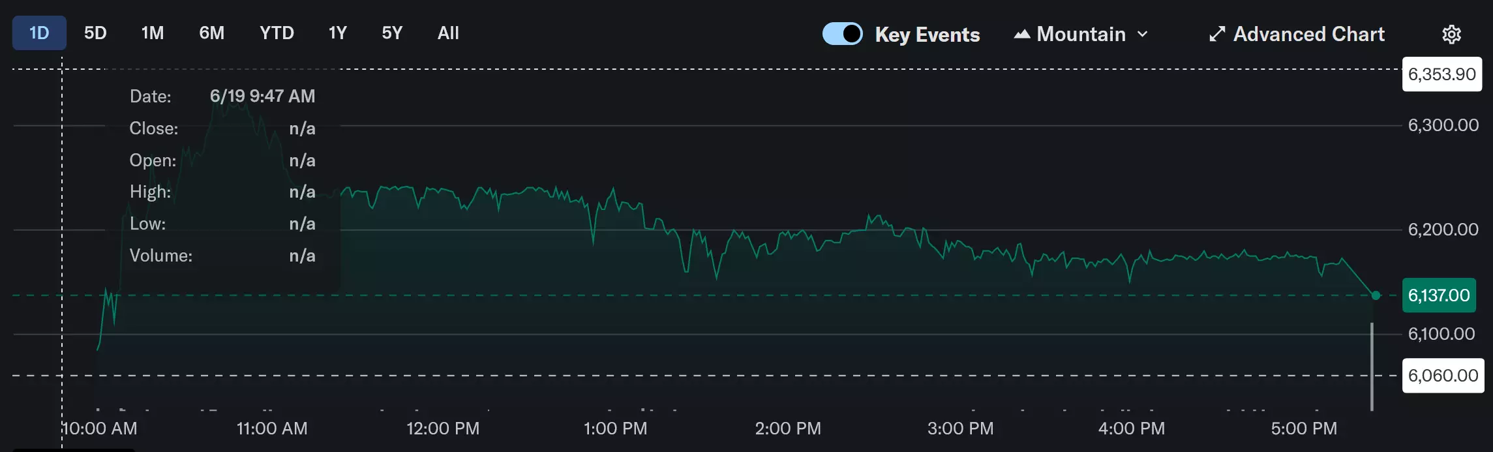
Task: Click the last price point dot on chart
Action: click(x=1376, y=295)
